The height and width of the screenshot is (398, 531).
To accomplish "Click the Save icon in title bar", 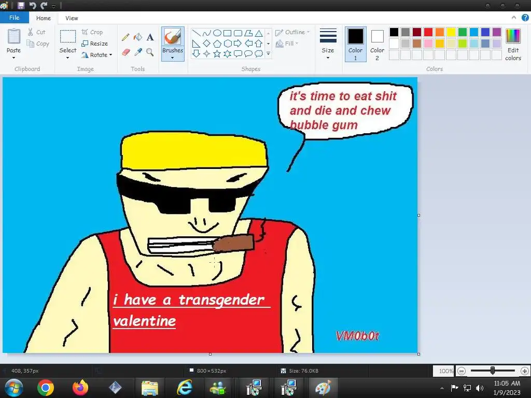I will coord(21,5).
